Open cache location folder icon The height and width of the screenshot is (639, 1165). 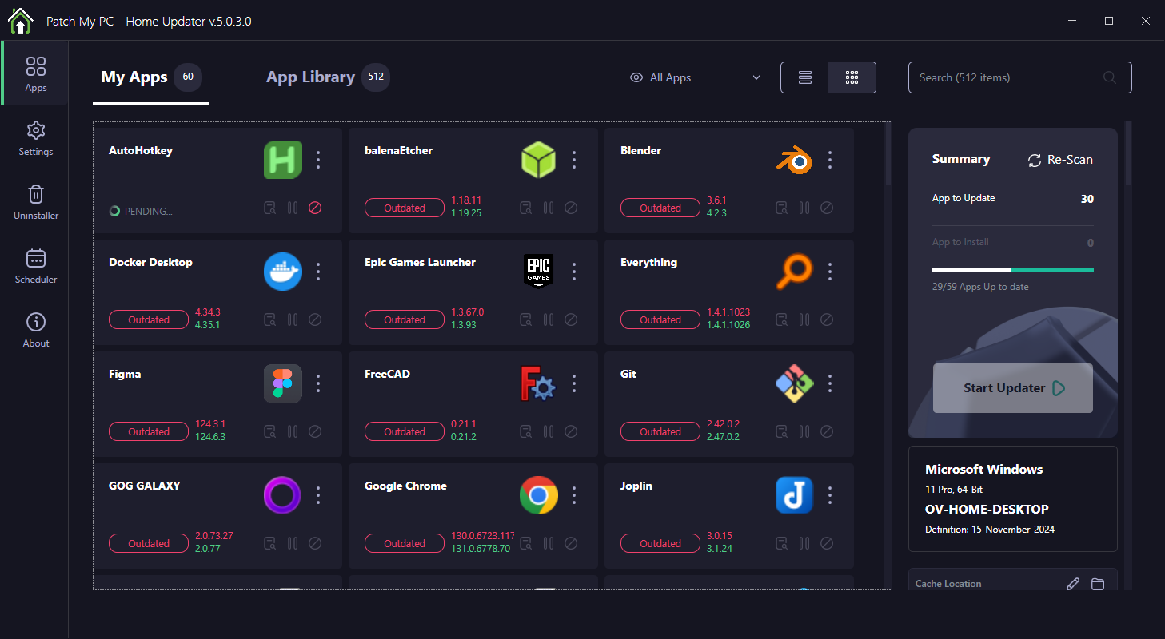coord(1098,584)
